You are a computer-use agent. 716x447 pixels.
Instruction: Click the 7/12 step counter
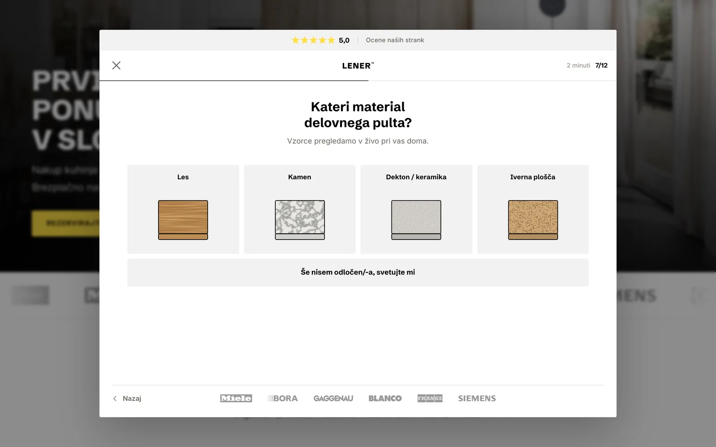[x=601, y=65]
